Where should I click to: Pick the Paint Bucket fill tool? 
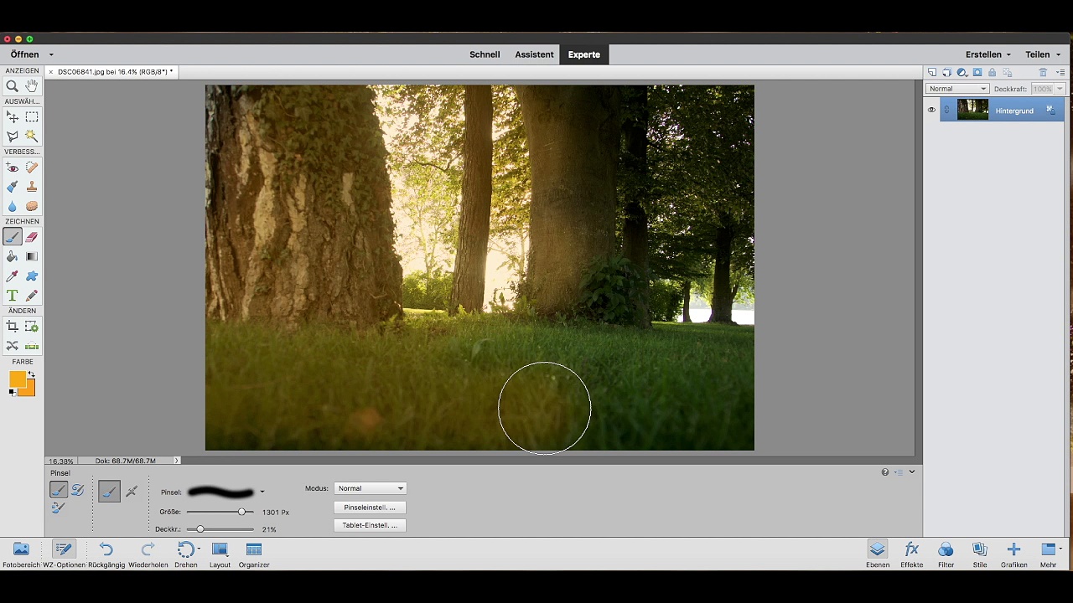(x=12, y=257)
